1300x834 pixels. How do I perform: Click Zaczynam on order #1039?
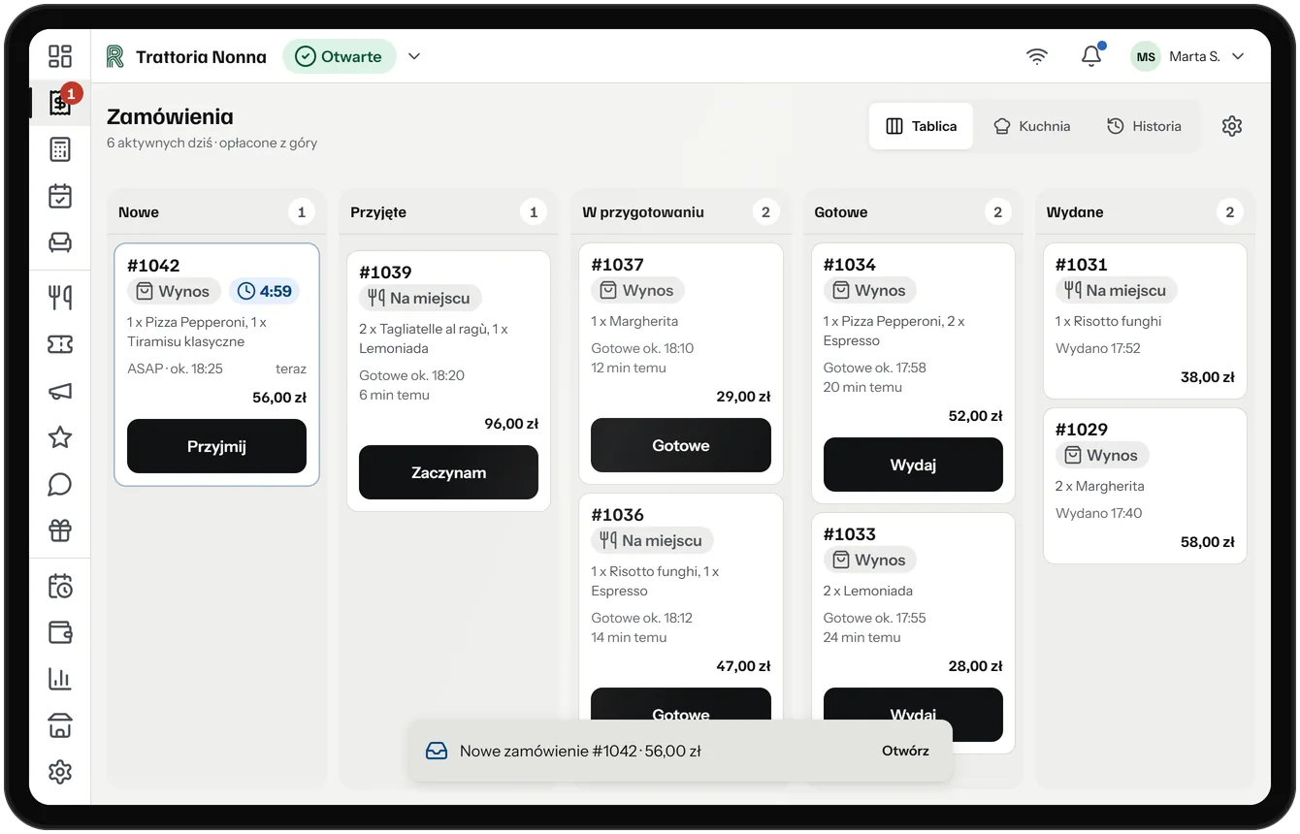(x=448, y=472)
